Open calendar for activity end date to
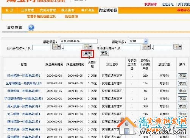 coord(178,47)
